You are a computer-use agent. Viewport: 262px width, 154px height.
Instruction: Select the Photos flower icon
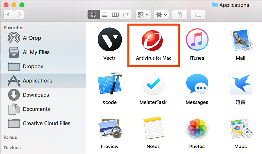click(x=197, y=128)
